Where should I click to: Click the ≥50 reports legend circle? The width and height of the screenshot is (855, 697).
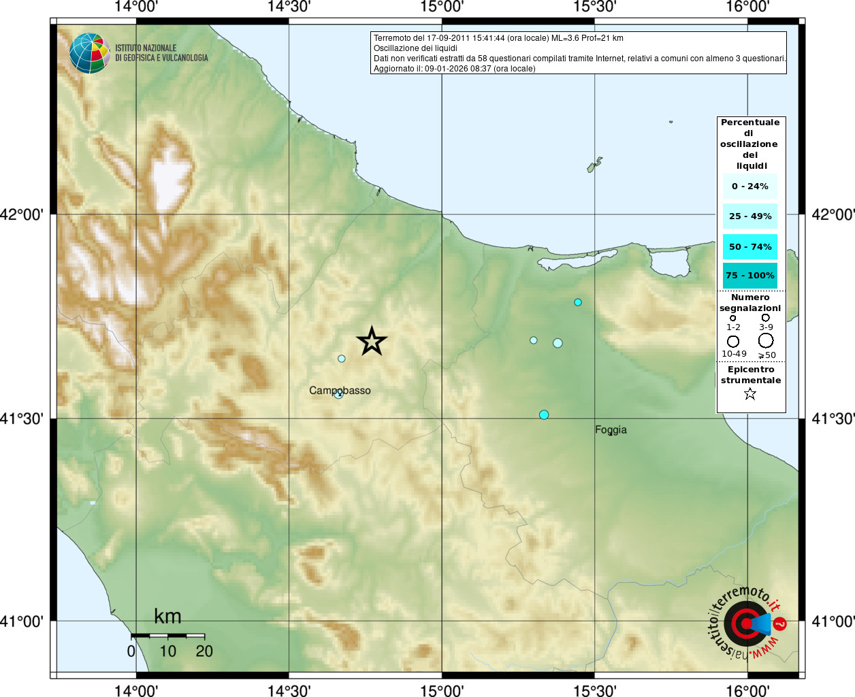click(x=766, y=340)
